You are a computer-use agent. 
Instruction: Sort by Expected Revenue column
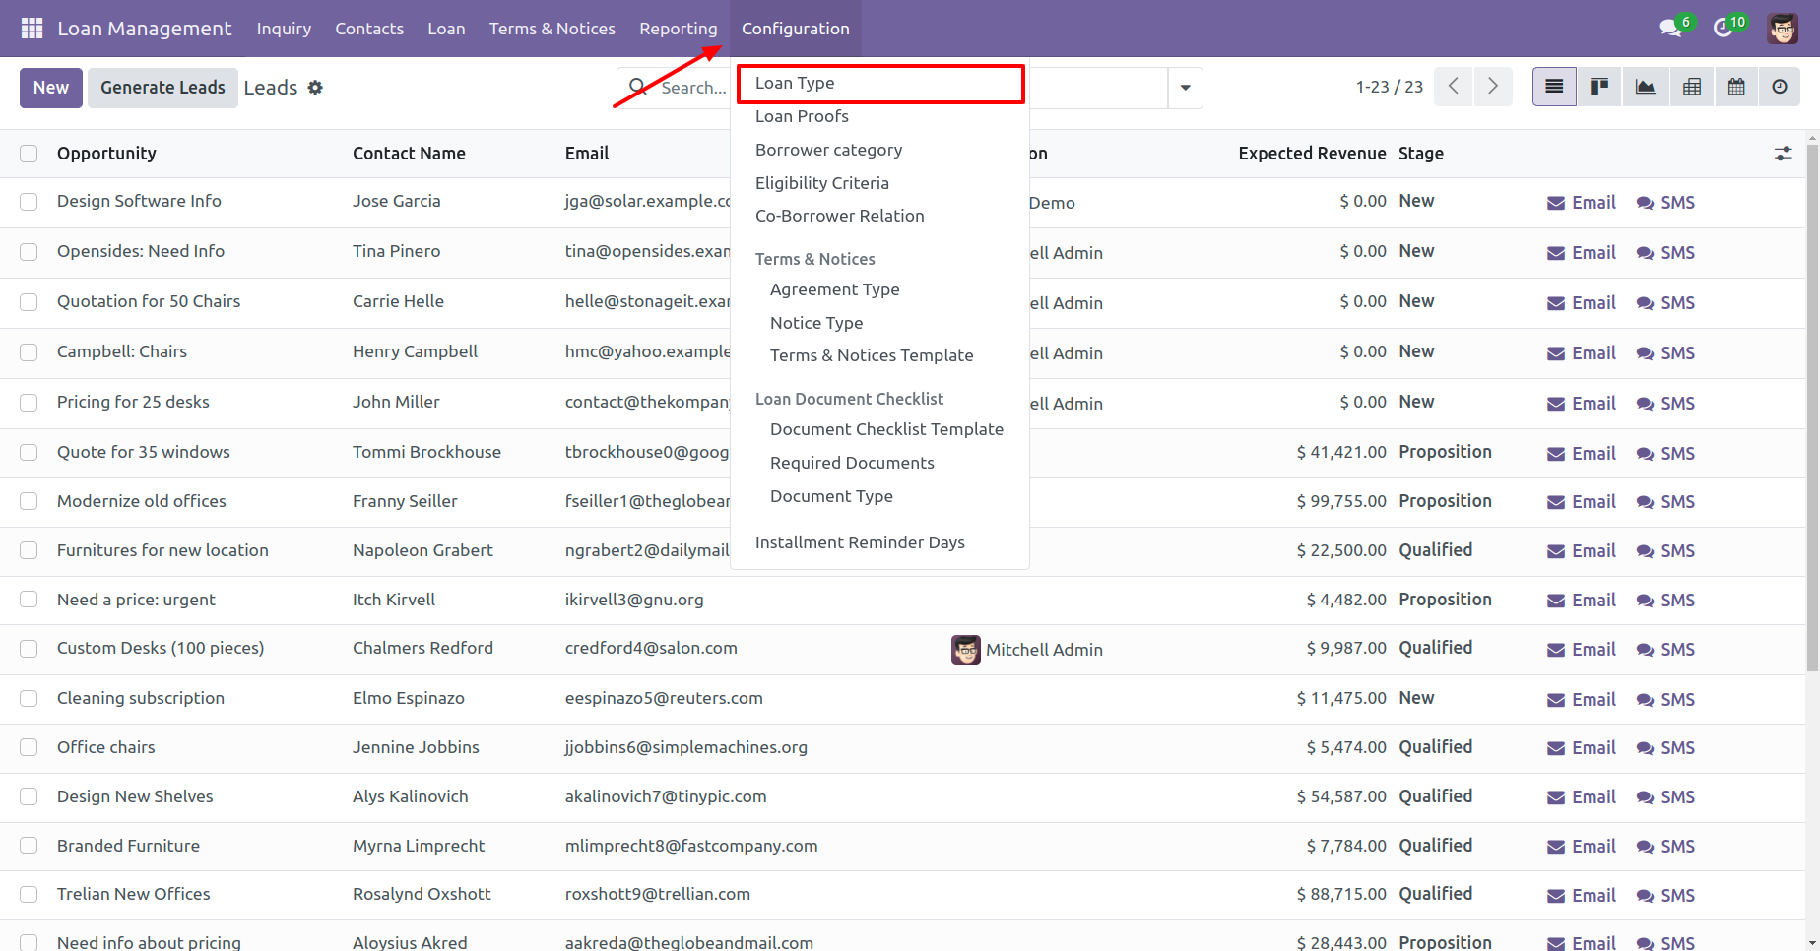coord(1312,154)
